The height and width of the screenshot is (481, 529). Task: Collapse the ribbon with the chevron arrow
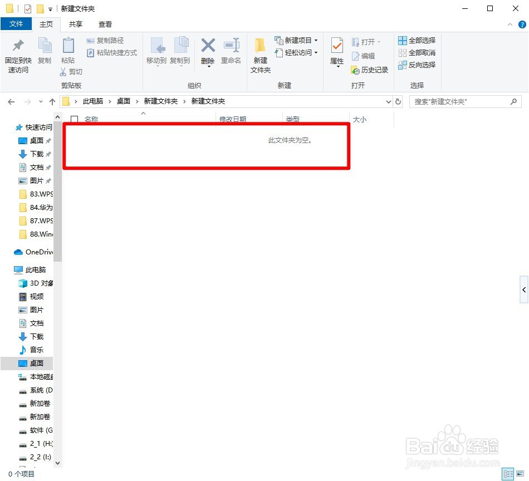(x=511, y=24)
